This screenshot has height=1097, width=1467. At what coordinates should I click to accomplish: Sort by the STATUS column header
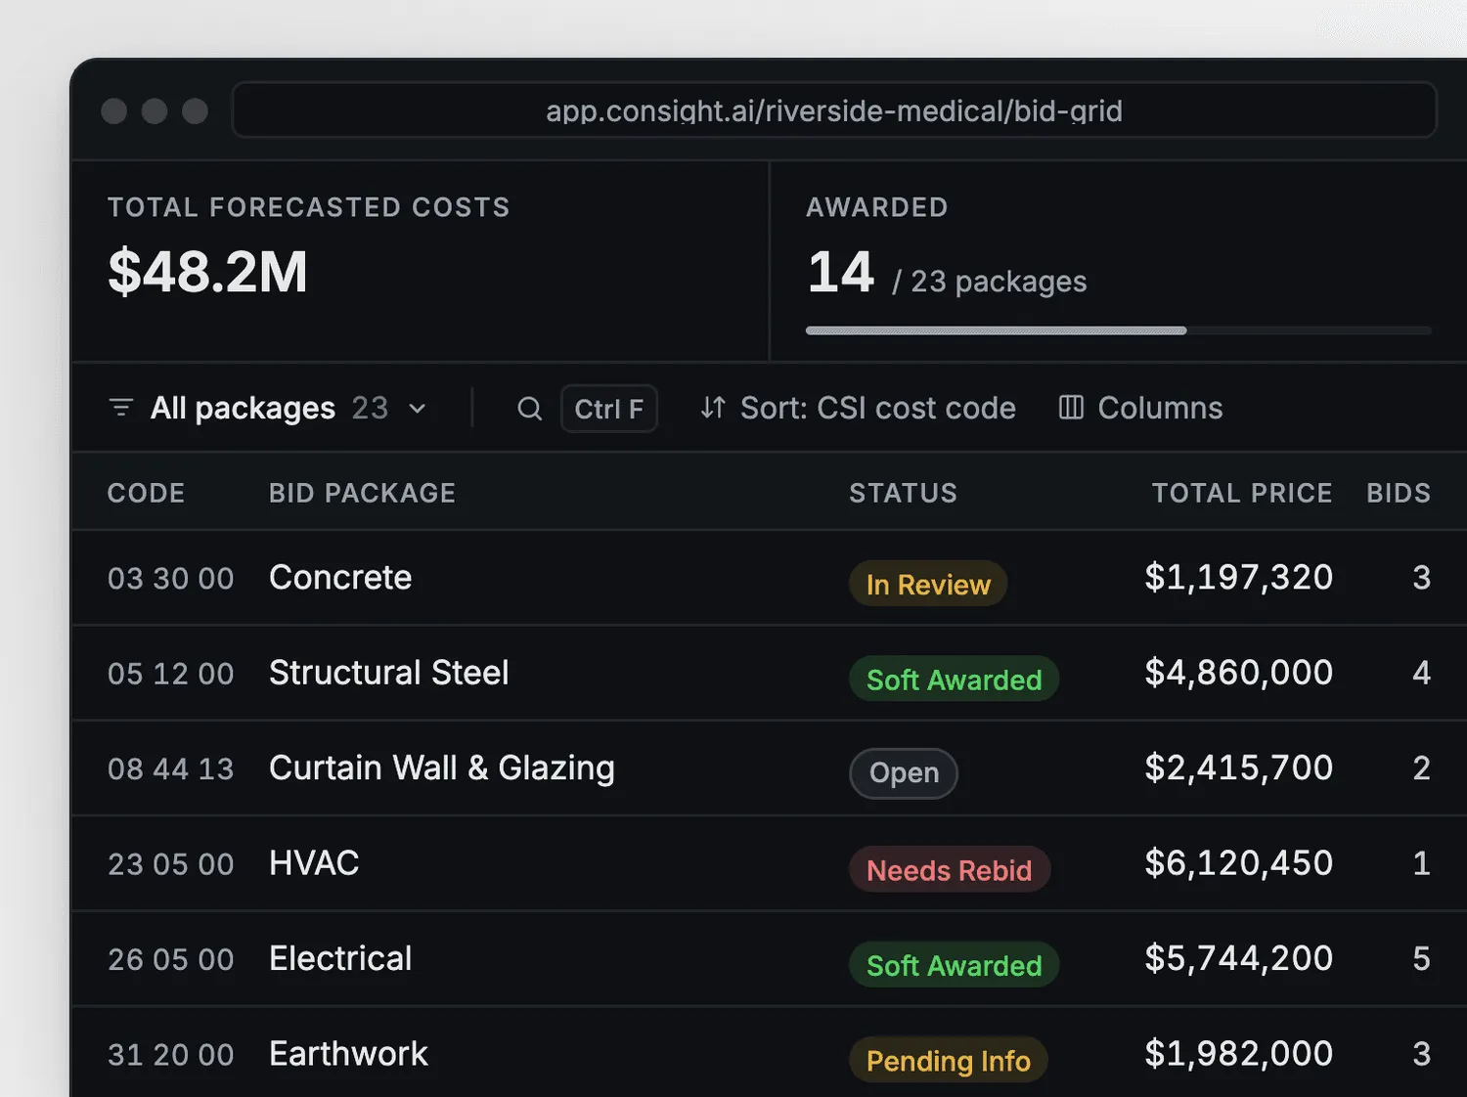(903, 493)
